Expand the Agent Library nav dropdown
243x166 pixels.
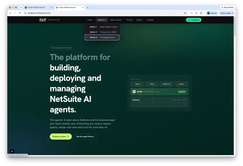tap(116, 20)
